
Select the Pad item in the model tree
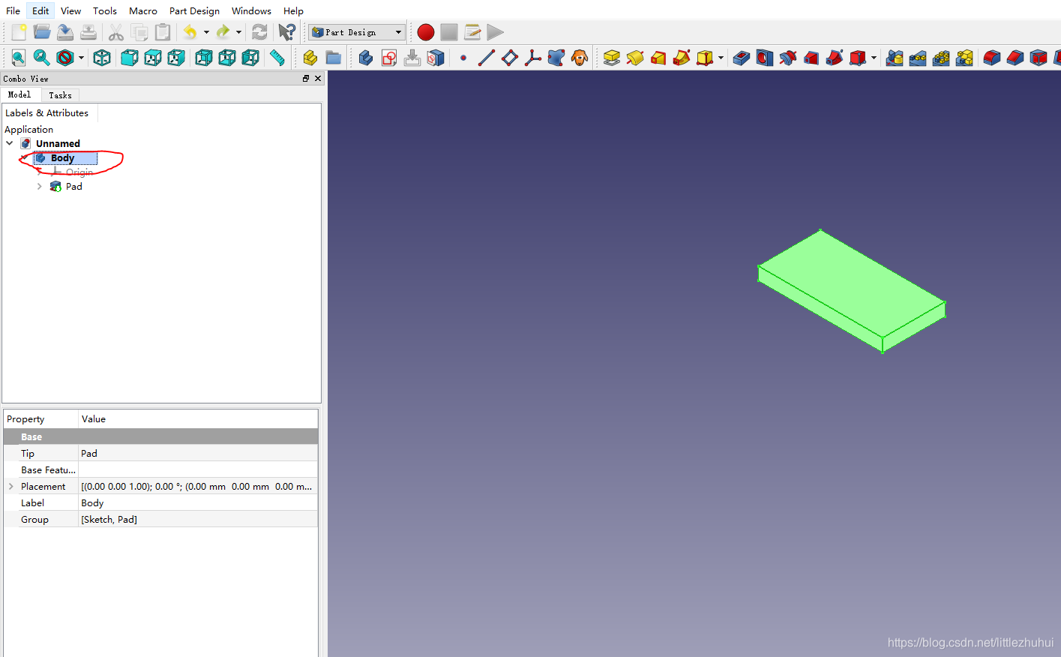coord(73,187)
